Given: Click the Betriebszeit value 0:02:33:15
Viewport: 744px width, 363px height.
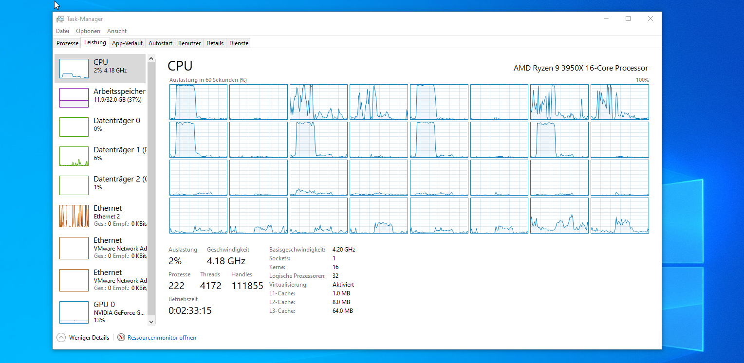Looking at the screenshot, I should (x=190, y=310).
